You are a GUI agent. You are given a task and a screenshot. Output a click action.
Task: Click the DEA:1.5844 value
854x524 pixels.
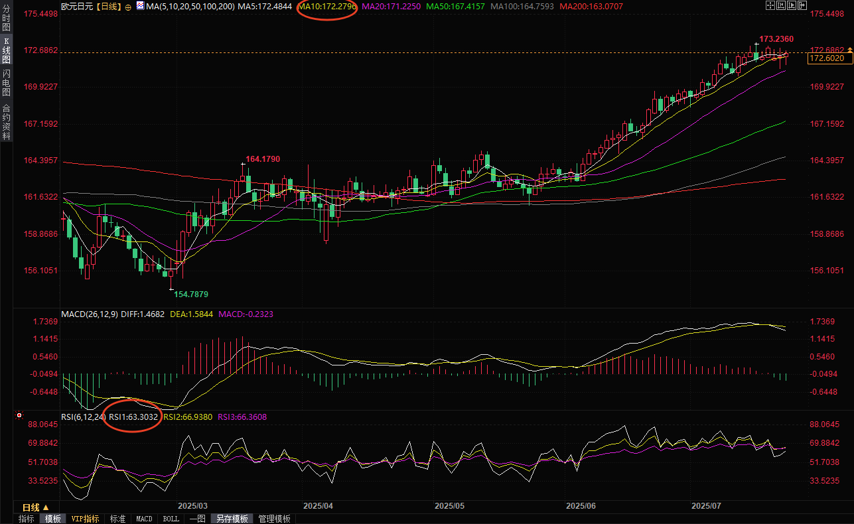[192, 314]
